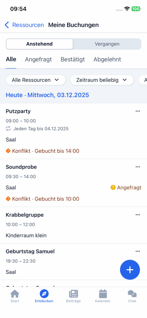The image size is (147, 318).
Task: Expand the Alle Ressourcen dropdown
Action: (36, 80)
